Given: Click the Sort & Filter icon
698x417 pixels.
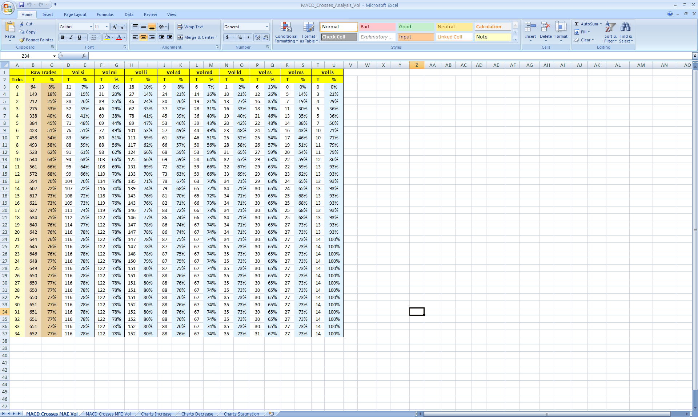Looking at the screenshot, I should coord(610,28).
